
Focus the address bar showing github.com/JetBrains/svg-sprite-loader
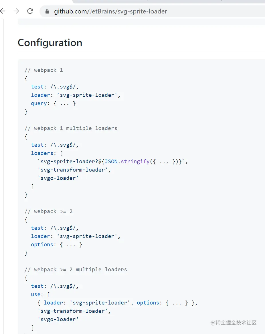(x=152, y=11)
